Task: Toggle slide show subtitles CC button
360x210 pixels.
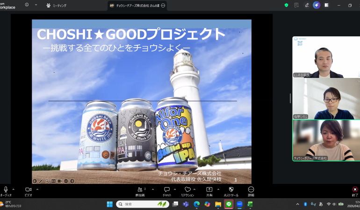Action: click(53, 181)
